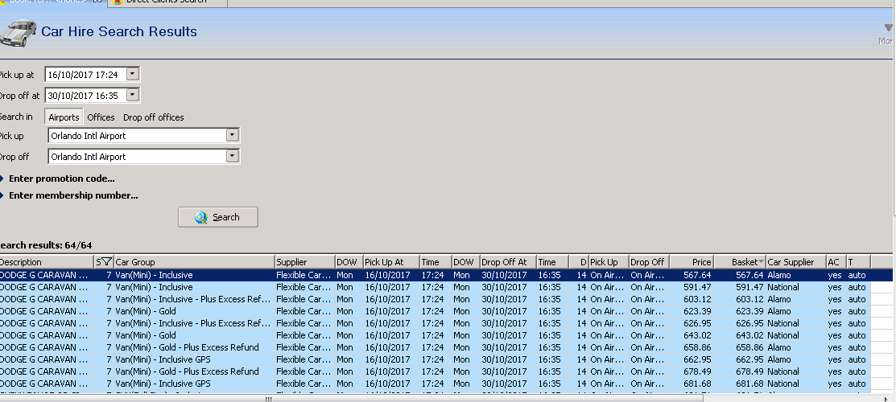This screenshot has width=896, height=402.
Task: Select Van(Mini) - Gold in the 623.39 row
Action: 194,311
